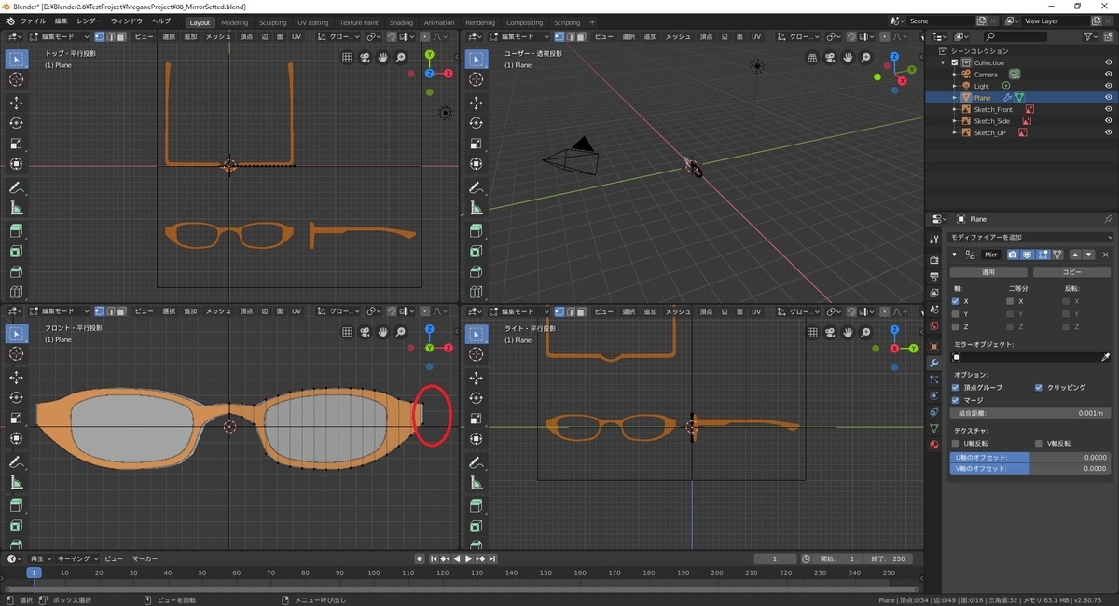Toggle the マージ checkbox
Image resolution: width=1119 pixels, height=606 pixels.
coord(955,400)
